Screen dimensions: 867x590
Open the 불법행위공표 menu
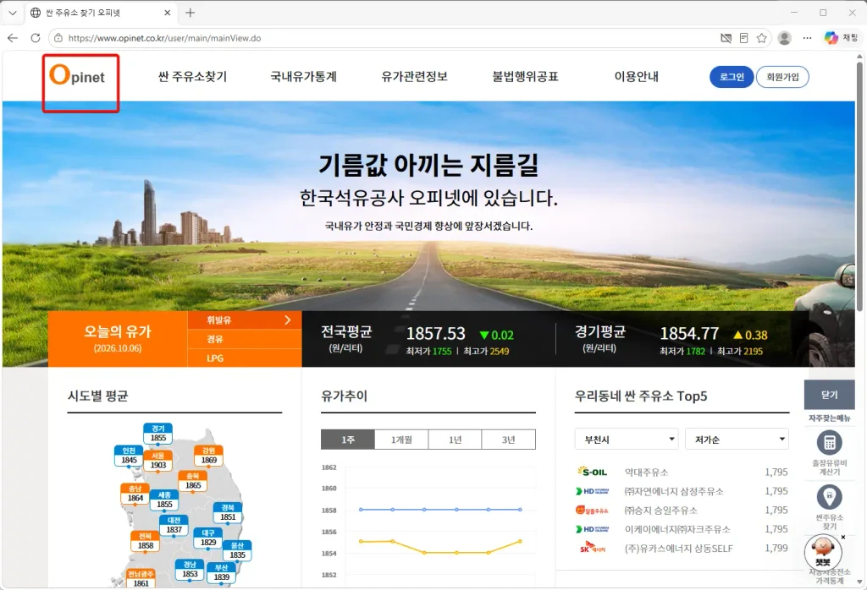(525, 77)
